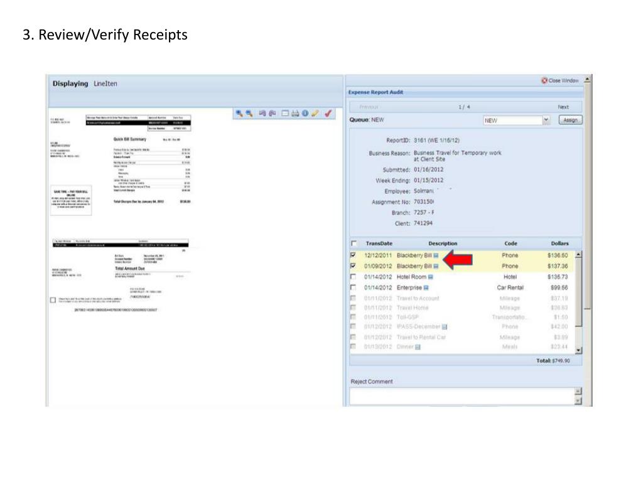This screenshot has width=643, height=482.
Task: Click the red checkmark verify icon
Action: (328, 114)
